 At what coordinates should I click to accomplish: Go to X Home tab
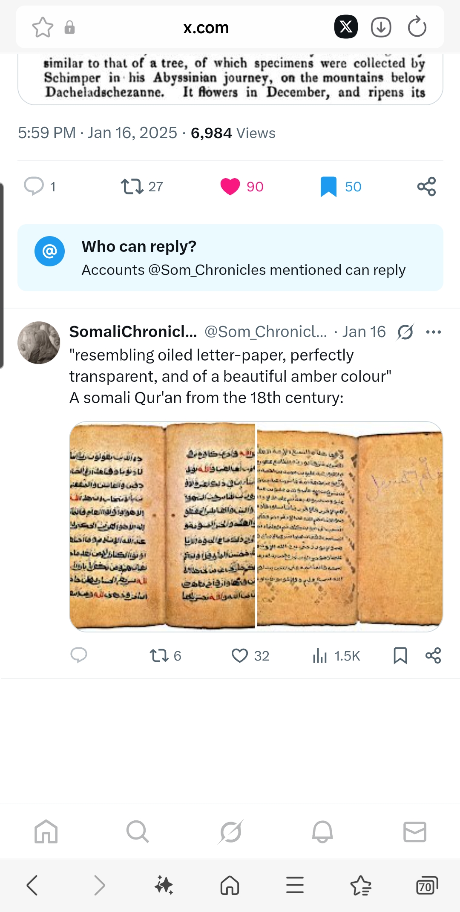[46, 831]
